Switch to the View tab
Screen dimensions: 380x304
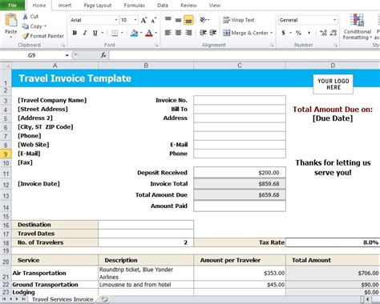pos(215,6)
